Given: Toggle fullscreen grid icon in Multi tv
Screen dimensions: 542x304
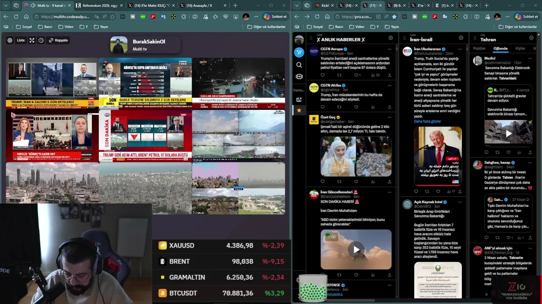Looking at the screenshot, I should coord(32,40).
